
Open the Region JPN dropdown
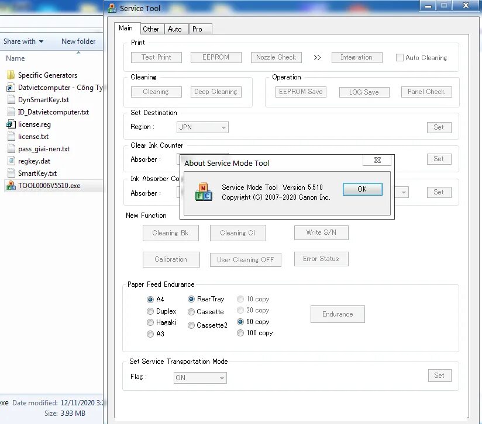pos(202,127)
